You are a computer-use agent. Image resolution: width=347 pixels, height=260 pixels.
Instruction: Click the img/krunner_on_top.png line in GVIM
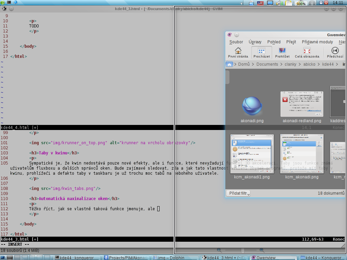click(112, 143)
